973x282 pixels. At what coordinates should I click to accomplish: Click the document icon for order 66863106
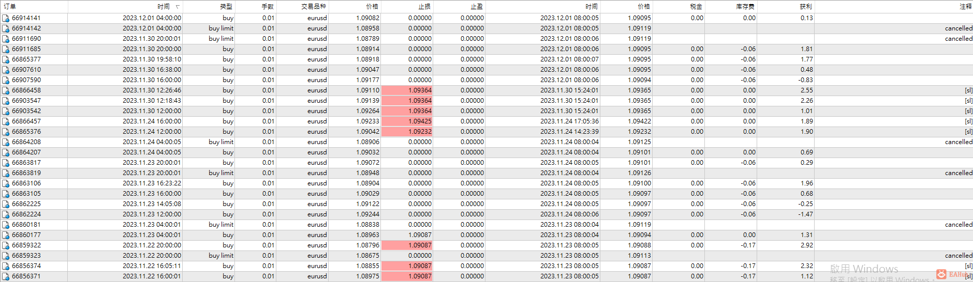click(x=6, y=183)
